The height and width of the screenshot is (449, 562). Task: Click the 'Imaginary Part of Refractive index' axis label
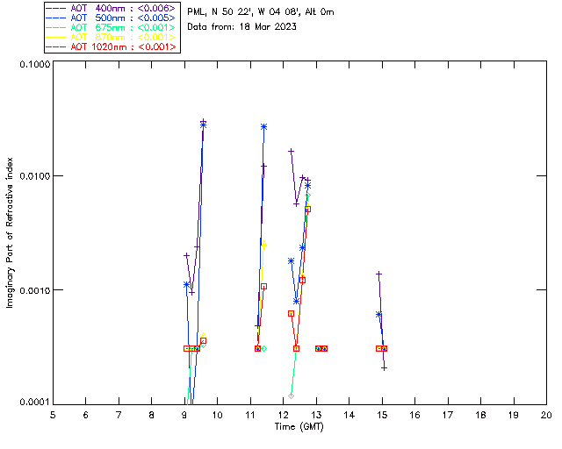pyautogui.click(x=10, y=232)
